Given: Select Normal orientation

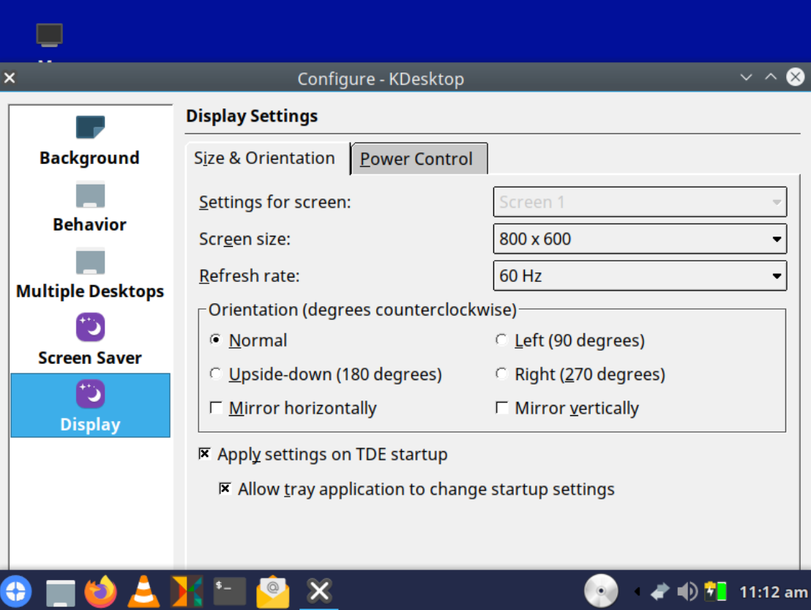Looking at the screenshot, I should tap(248, 341).
